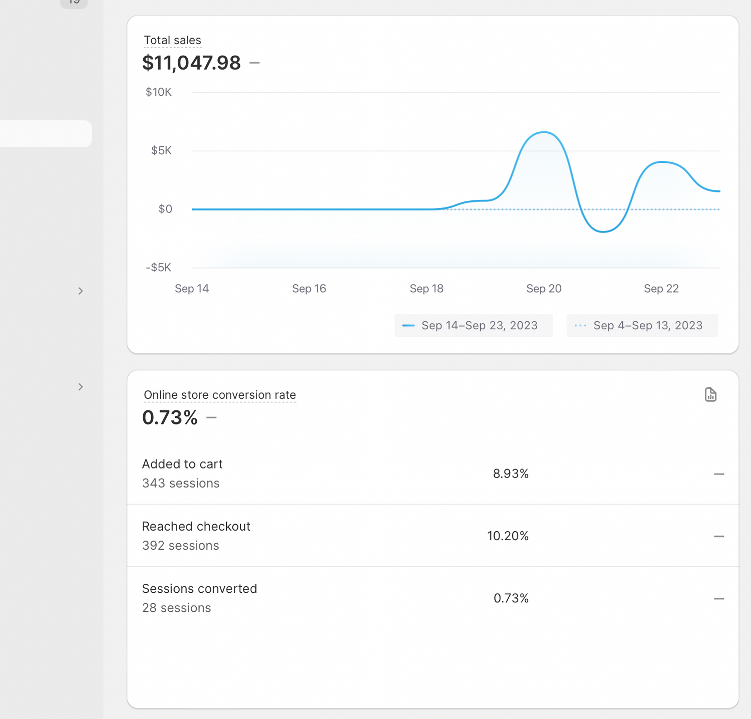
Task: Select the highlighted sidebar menu item
Action: (x=45, y=134)
